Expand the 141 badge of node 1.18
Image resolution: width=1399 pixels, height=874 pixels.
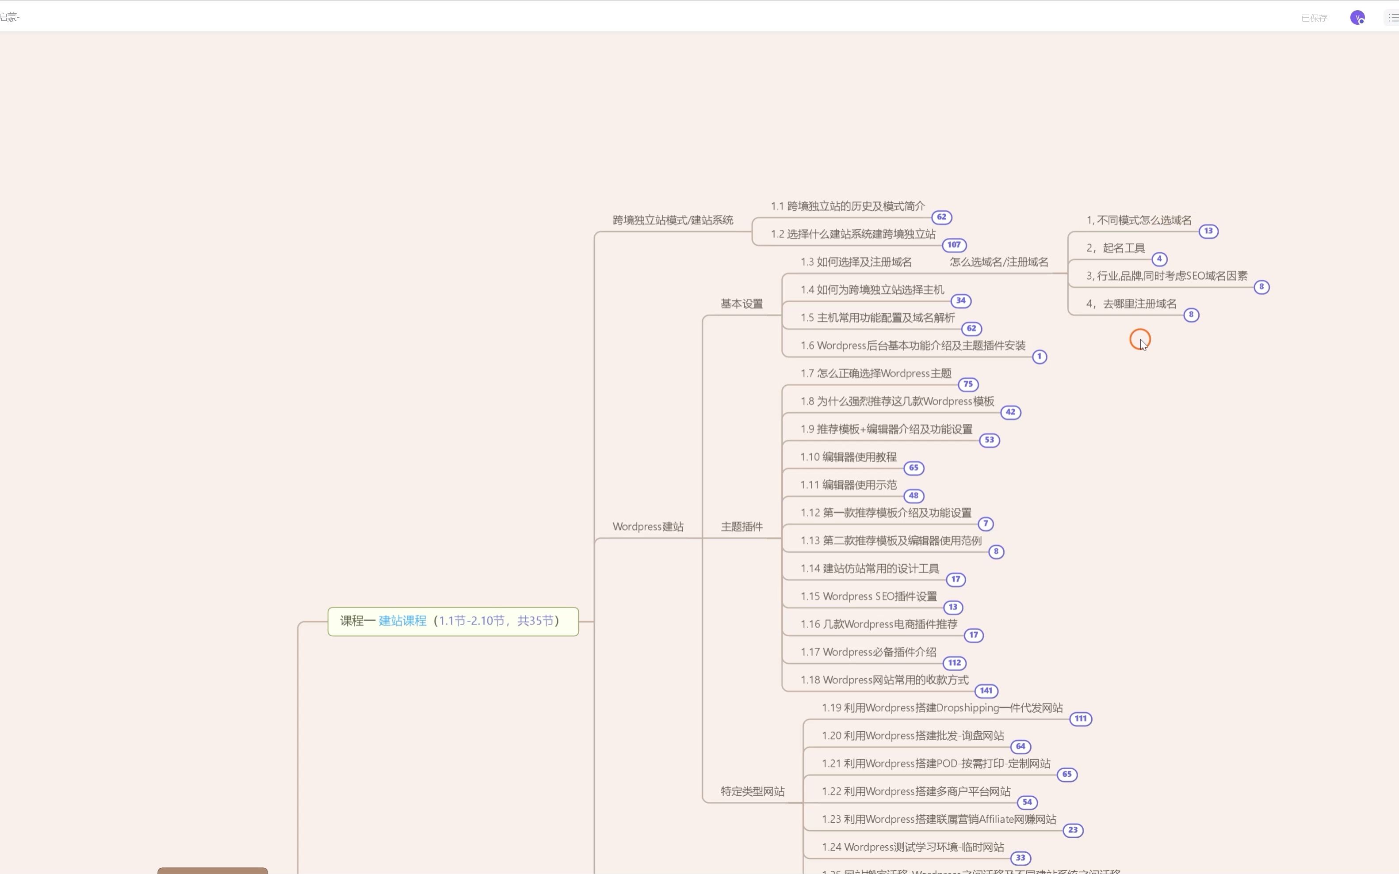(986, 691)
